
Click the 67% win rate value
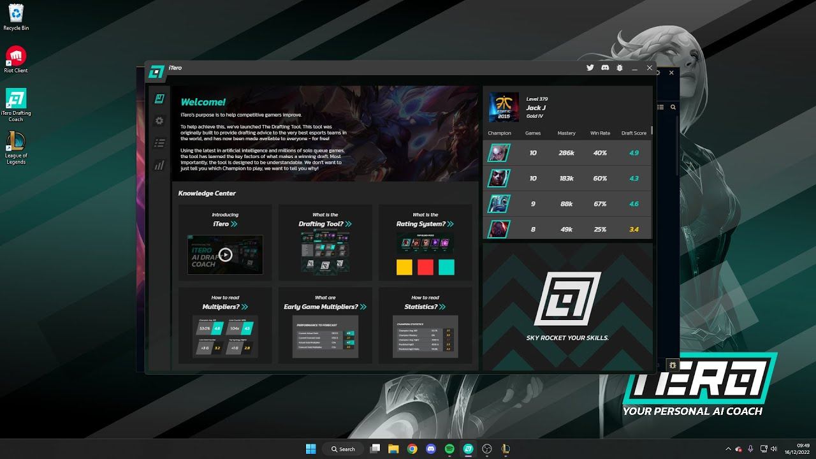tap(600, 204)
